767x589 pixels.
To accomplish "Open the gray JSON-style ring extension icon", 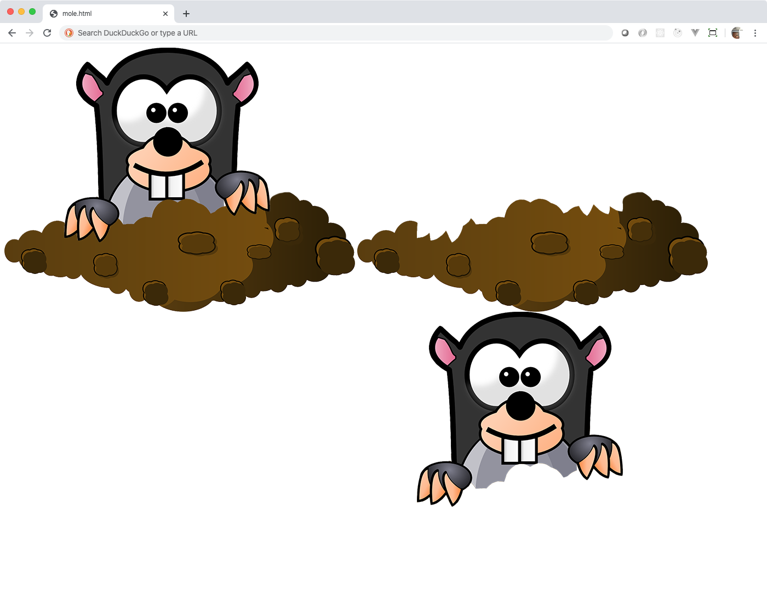I will [x=643, y=33].
